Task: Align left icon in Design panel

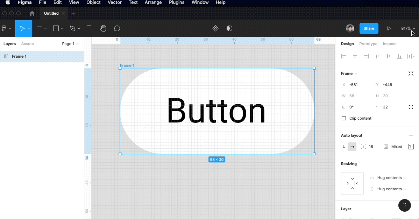Action: pyautogui.click(x=344, y=56)
